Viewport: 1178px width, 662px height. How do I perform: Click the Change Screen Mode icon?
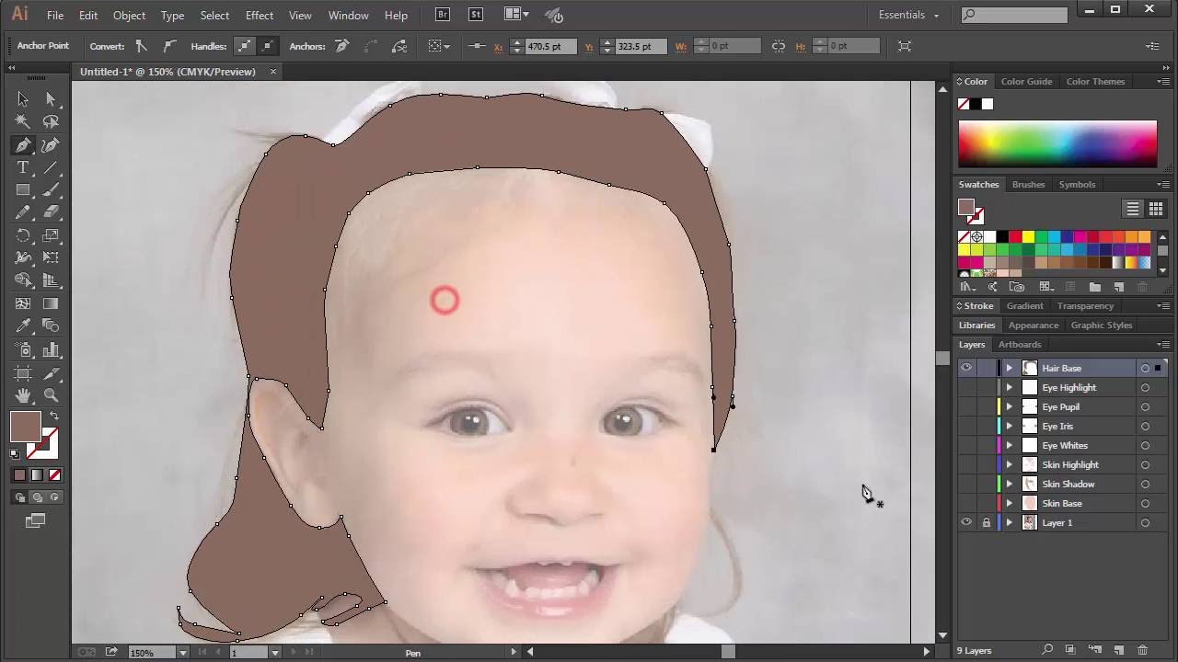[x=35, y=520]
